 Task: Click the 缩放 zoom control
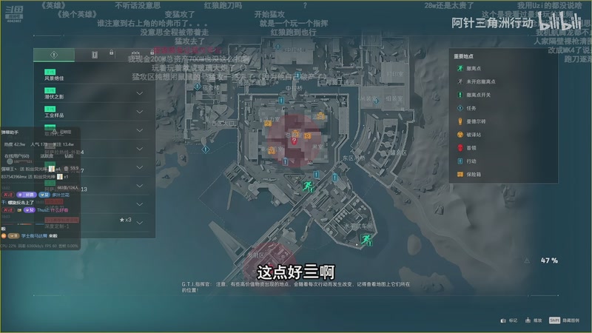click(534, 320)
